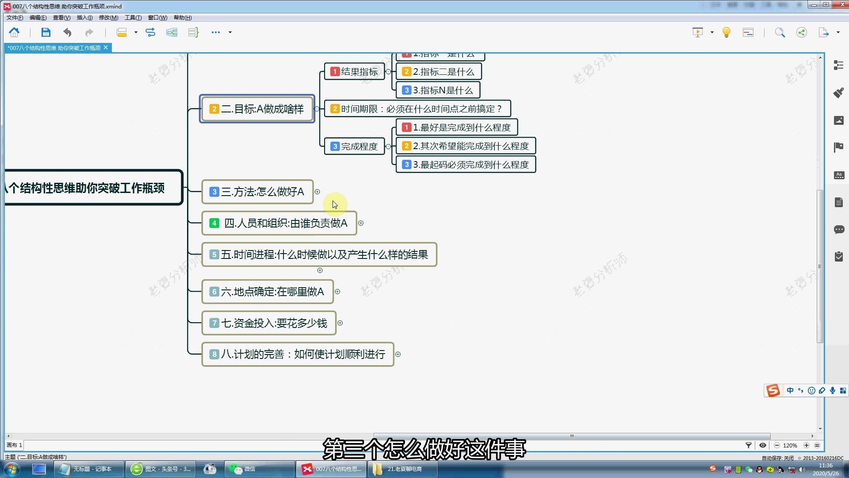Insert a summary bracket
Screen dimensions: 849x478
[193, 32]
